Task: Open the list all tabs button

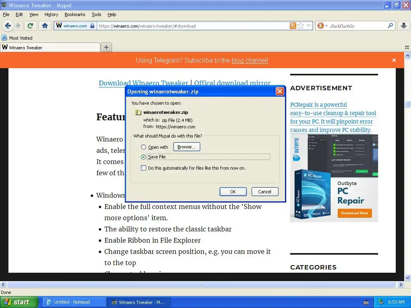Action: tap(407, 47)
